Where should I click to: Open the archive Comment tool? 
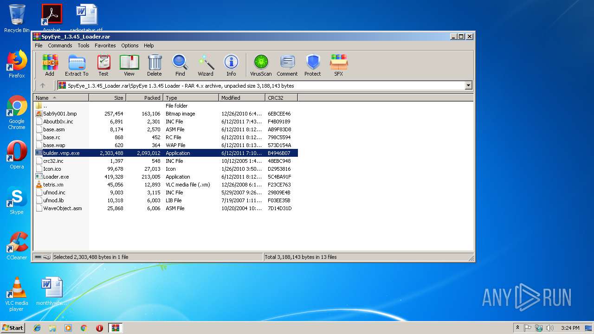point(287,65)
